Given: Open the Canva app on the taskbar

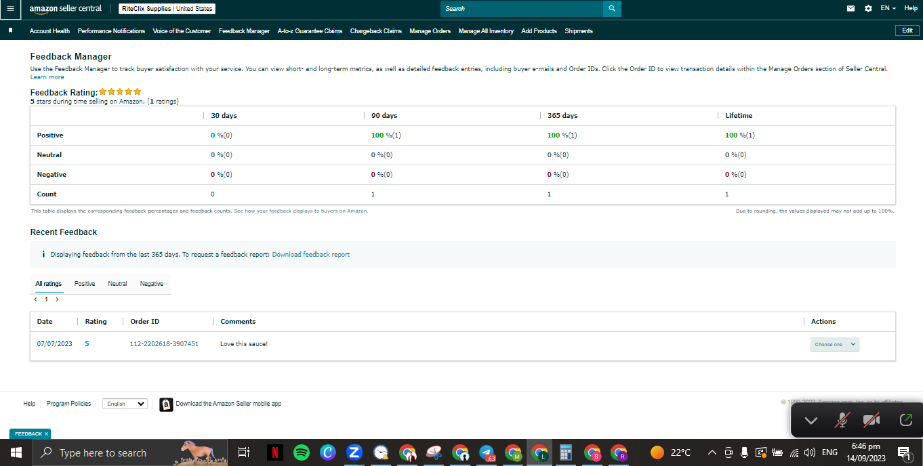Looking at the screenshot, I should pyautogui.click(x=328, y=452).
